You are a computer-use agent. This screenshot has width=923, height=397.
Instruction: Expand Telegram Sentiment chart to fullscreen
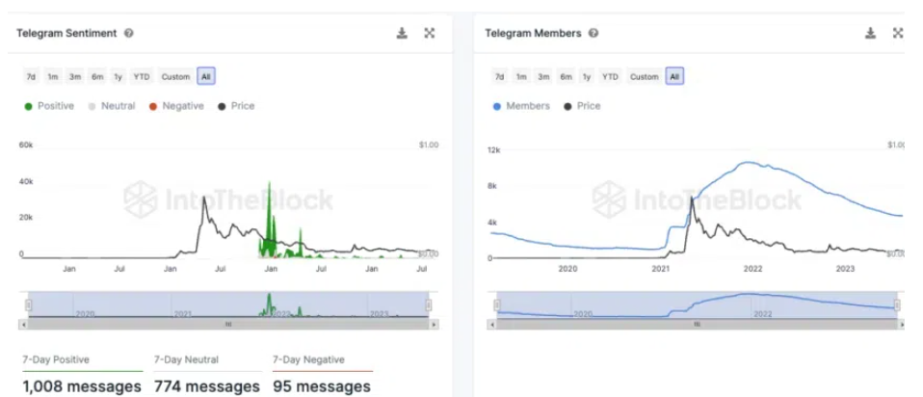(430, 34)
